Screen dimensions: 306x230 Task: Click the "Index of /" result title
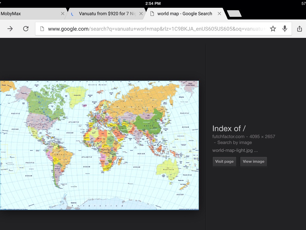click(x=229, y=128)
